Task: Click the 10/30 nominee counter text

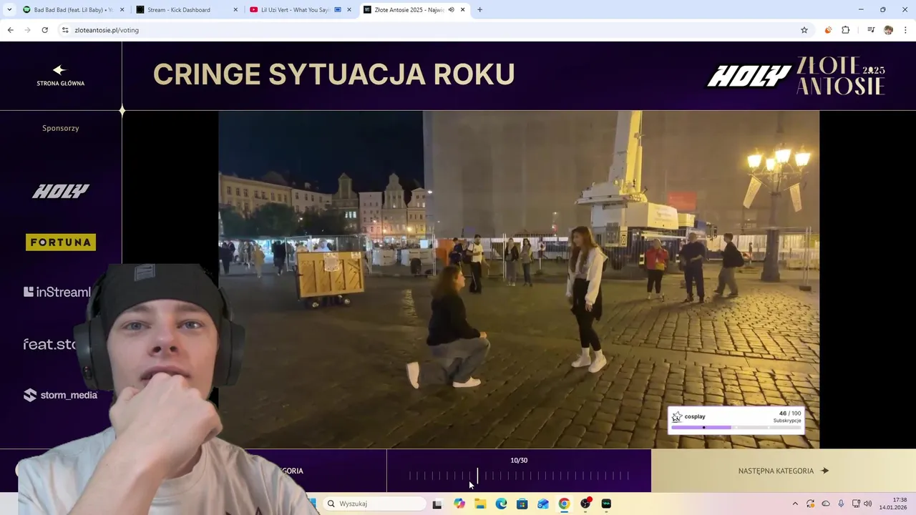Action: (519, 460)
